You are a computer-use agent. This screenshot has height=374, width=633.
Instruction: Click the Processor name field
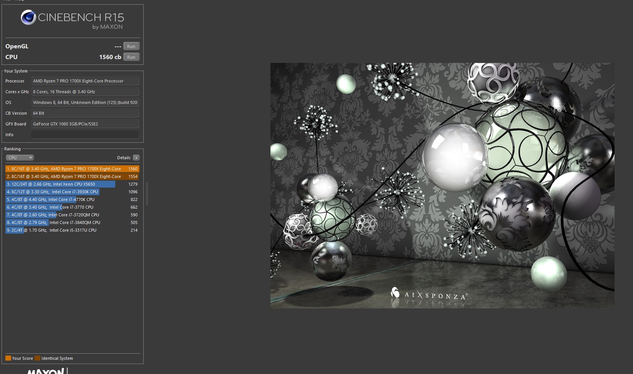[x=85, y=81]
